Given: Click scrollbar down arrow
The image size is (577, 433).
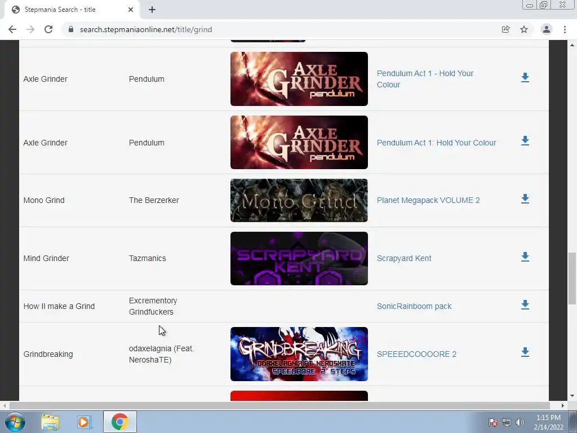Looking at the screenshot, I should click(572, 396).
